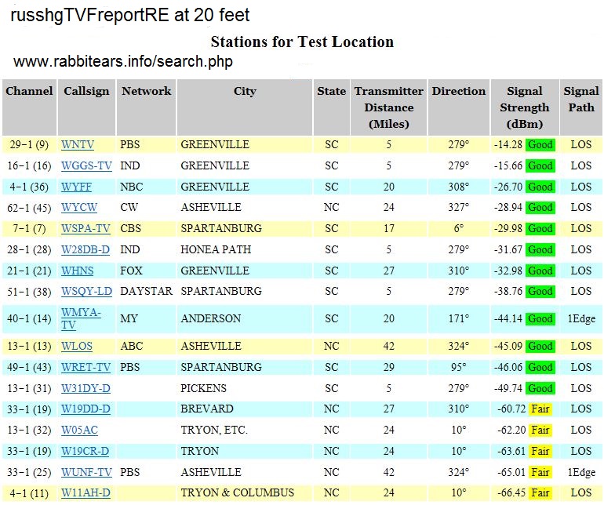
Task: Follow the WUNF-TV callsign link
Action: (86, 472)
